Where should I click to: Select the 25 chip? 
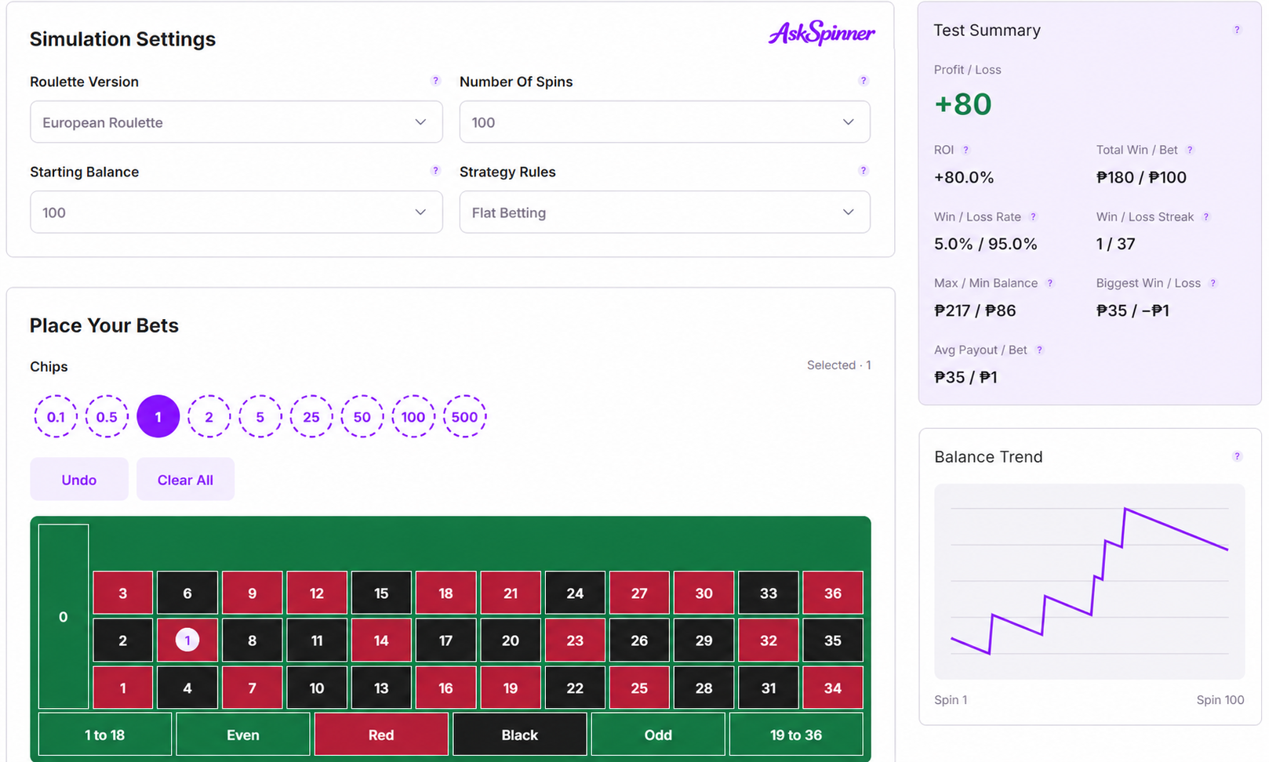click(x=311, y=416)
